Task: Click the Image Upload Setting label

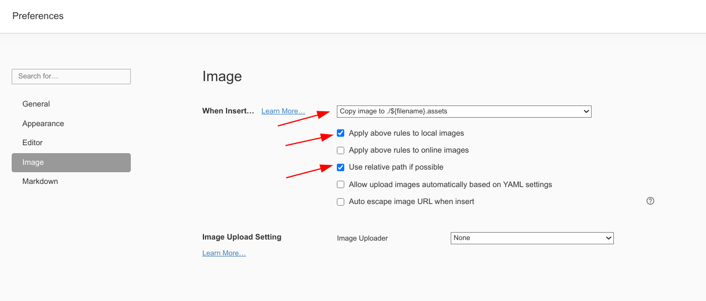Action: [242, 237]
